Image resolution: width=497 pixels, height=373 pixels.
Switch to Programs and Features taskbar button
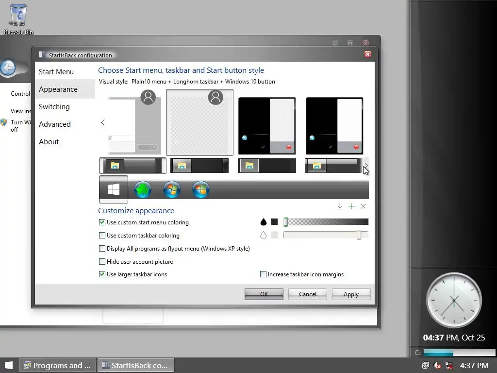click(x=57, y=365)
